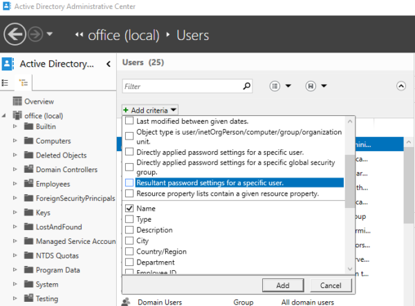Switch to tree view in navigation pane
The width and height of the screenshot is (415, 306).
coord(23,83)
